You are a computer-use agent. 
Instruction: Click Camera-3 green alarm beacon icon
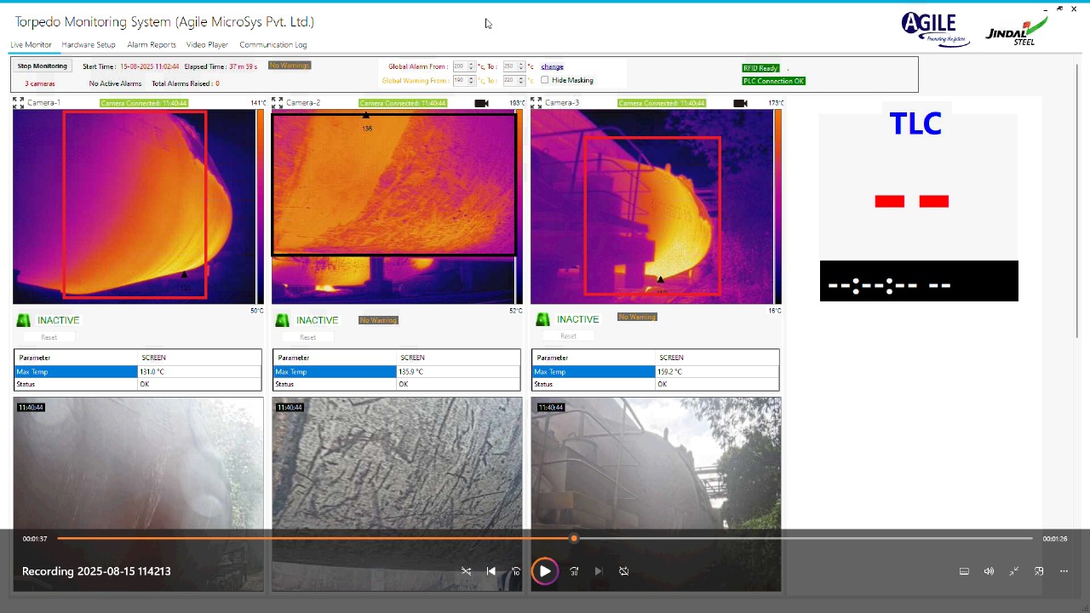pyautogui.click(x=542, y=319)
